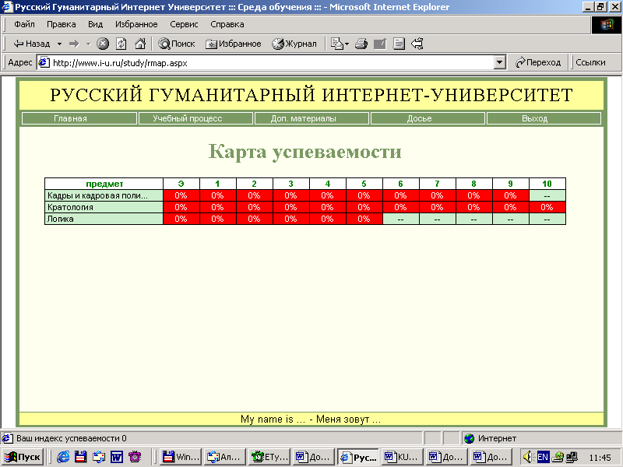Go to the Home page icon
623x467 pixels.
140,44
